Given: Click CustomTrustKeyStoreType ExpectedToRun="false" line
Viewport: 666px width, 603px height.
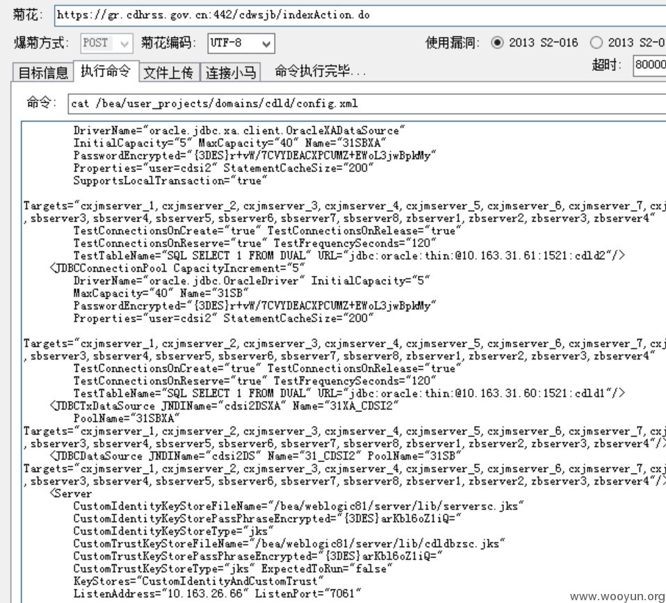Looking at the screenshot, I should [x=232, y=569].
